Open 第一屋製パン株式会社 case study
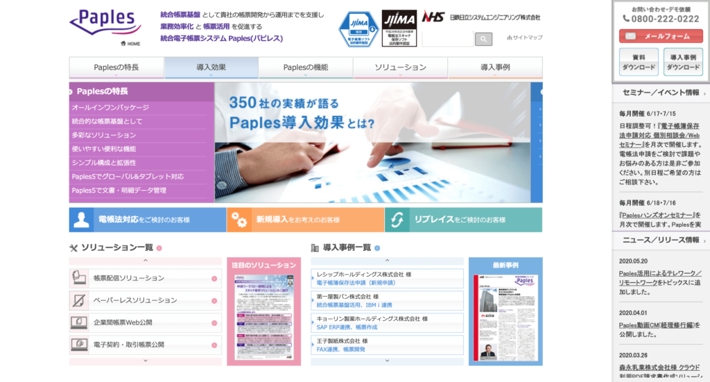Image resolution: width=710 pixels, height=382 pixels. [387, 300]
